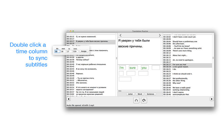Click the Russian sentence text area in the center
221x138 pixels.
tap(139, 51)
